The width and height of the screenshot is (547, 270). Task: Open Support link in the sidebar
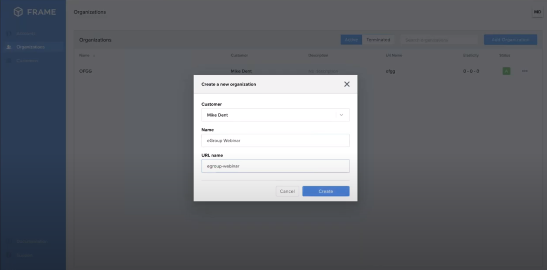click(24, 255)
